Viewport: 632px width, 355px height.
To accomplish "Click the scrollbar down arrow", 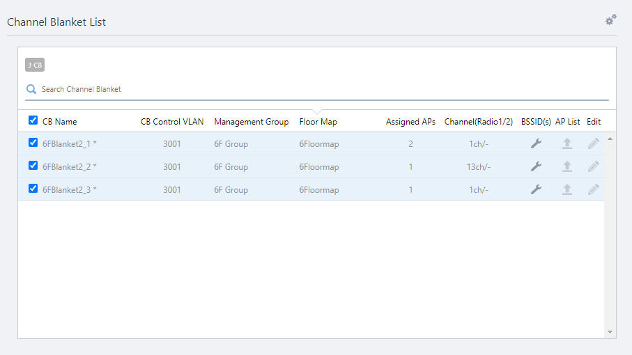I will point(610,332).
